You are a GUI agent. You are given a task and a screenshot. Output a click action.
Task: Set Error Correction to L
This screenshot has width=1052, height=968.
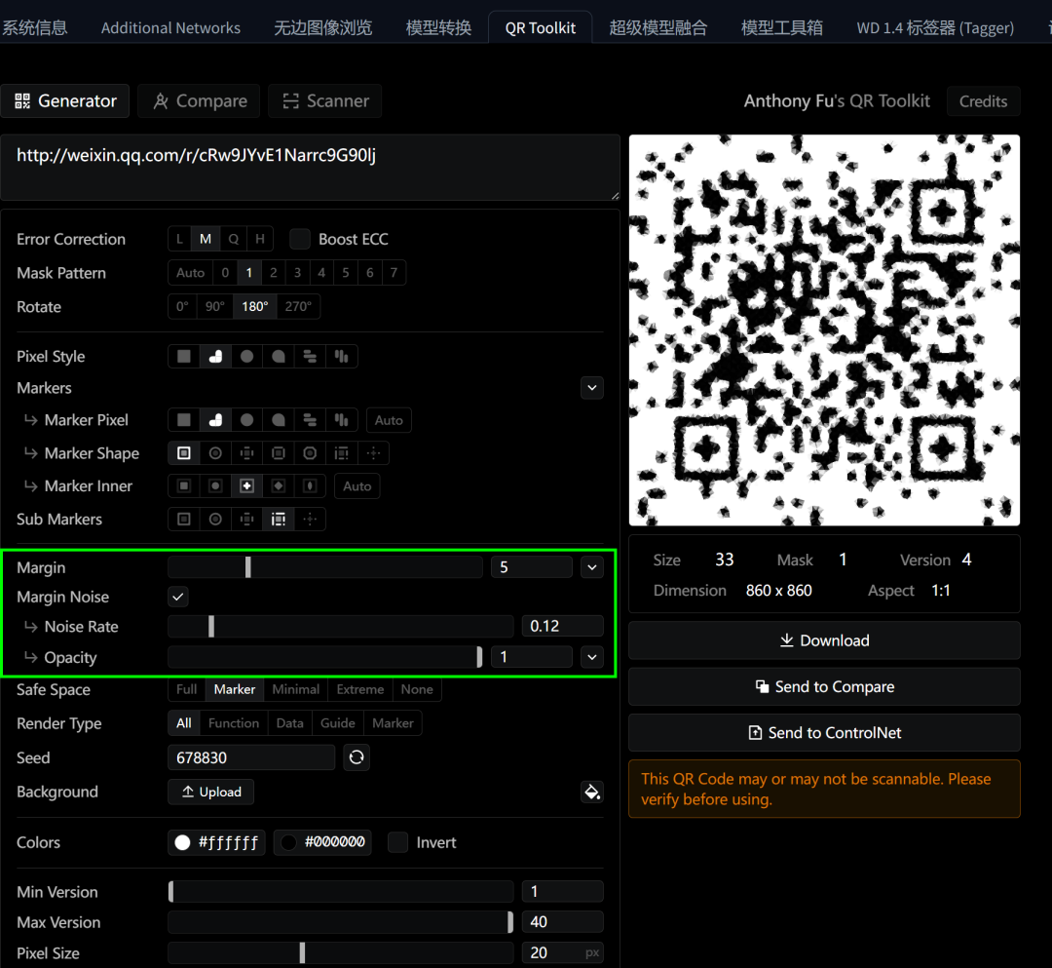click(179, 239)
